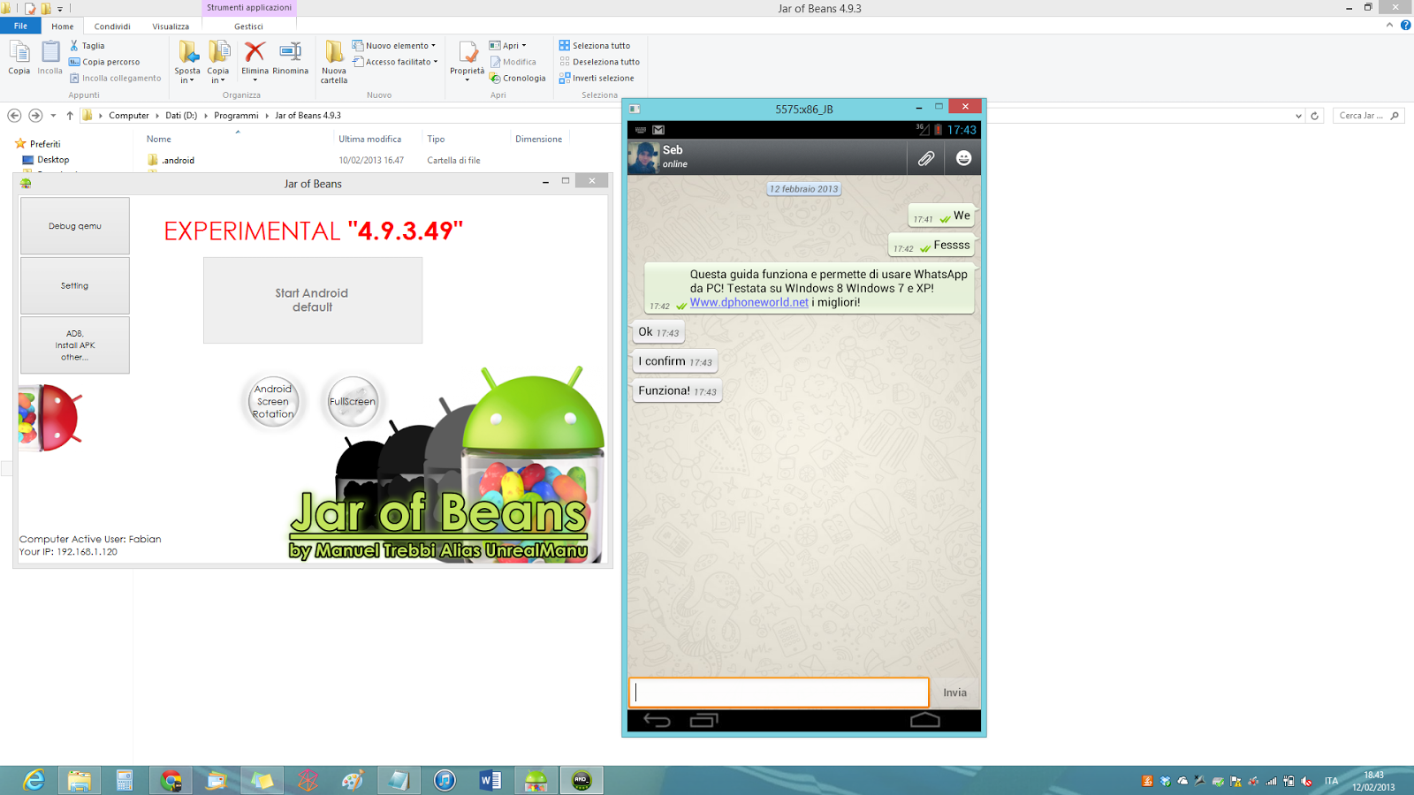Click Start Android default button
Image resolution: width=1414 pixels, height=795 pixels.
point(313,300)
